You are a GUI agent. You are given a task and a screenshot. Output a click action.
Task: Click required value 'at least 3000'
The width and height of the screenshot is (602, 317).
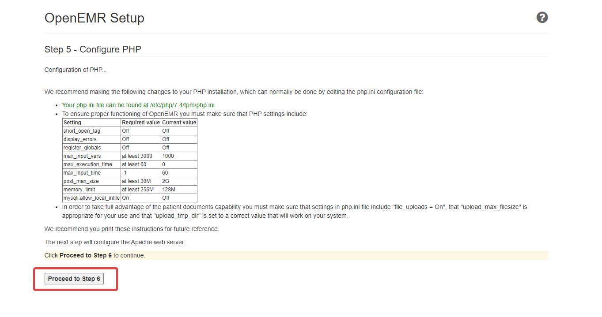[141, 156]
